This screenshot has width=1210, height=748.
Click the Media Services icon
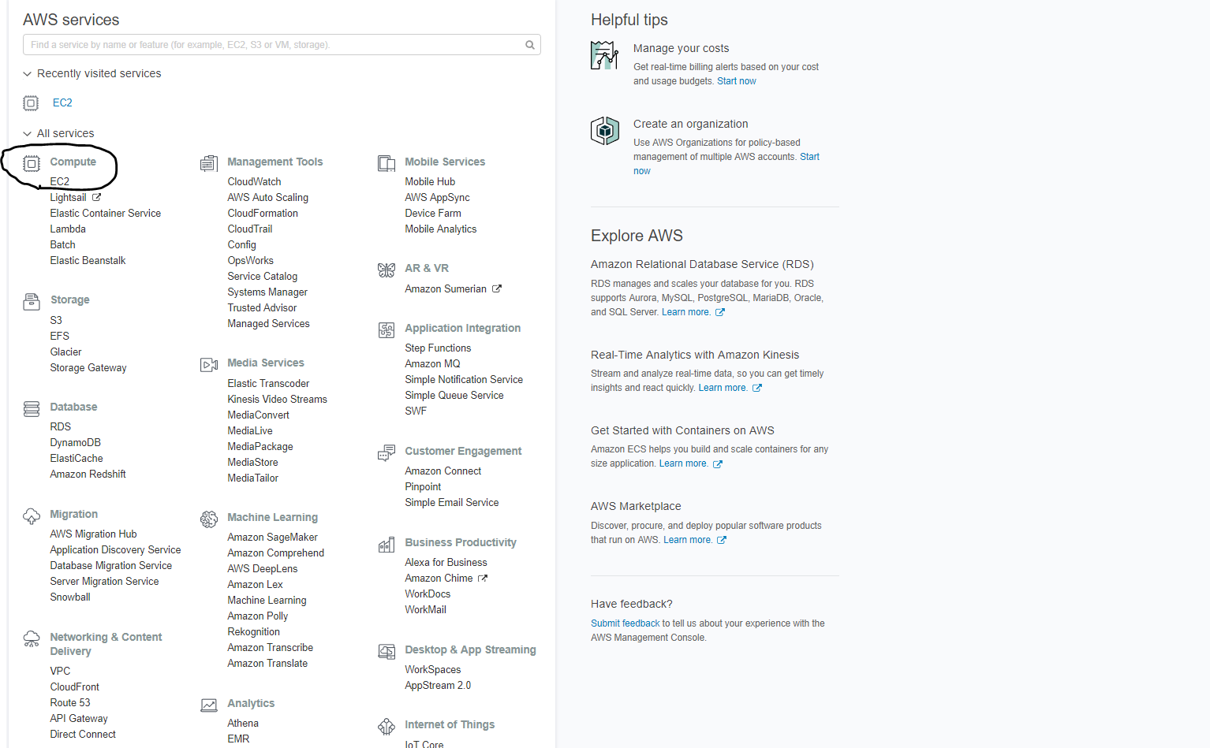[209, 364]
